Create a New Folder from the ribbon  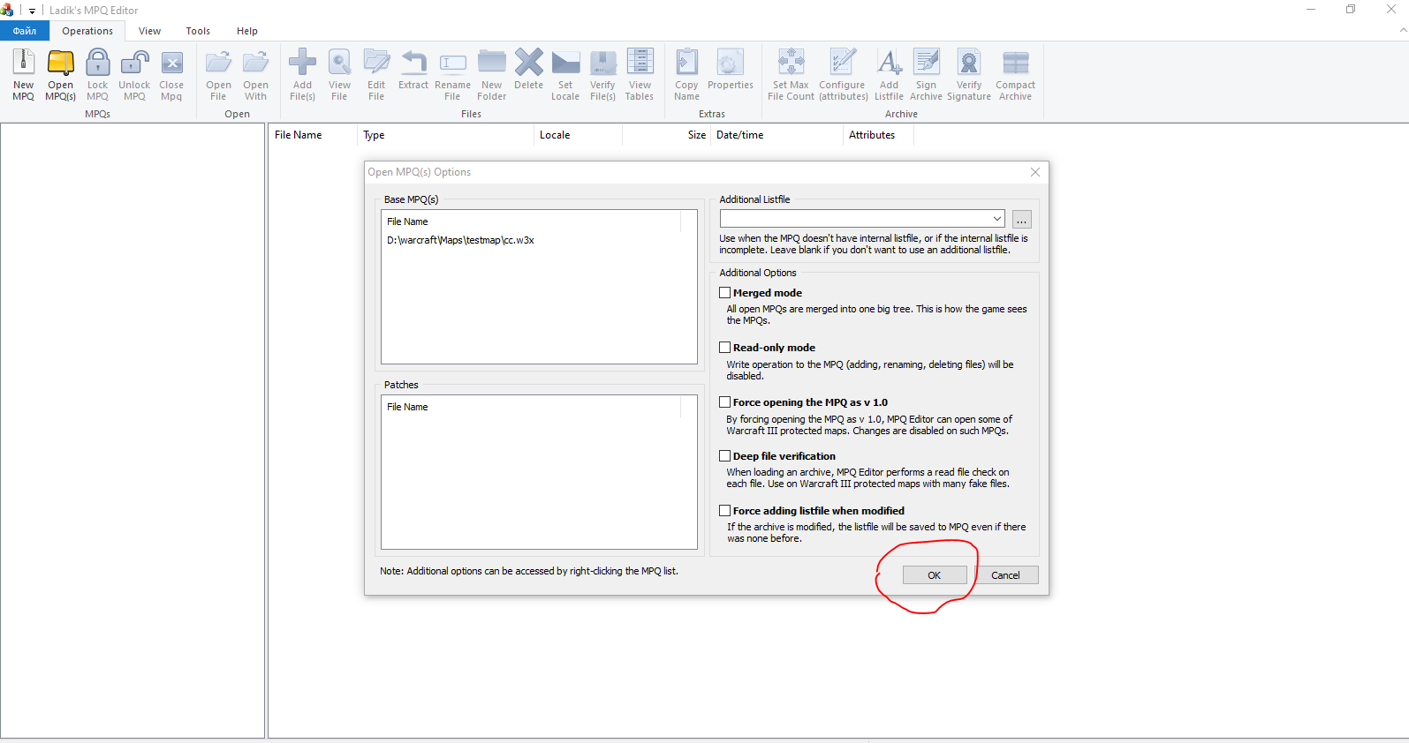[x=492, y=74]
